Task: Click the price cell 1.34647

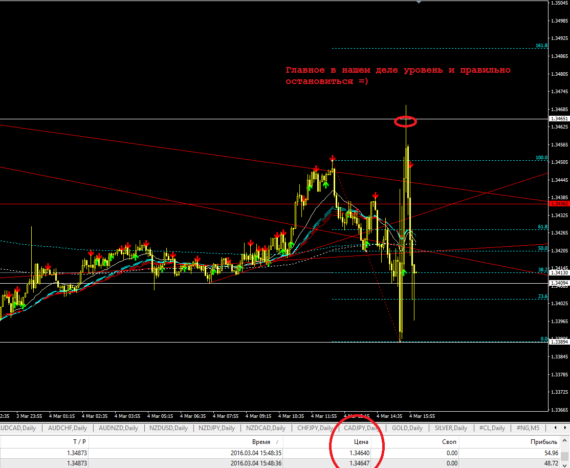Action: pyautogui.click(x=360, y=463)
